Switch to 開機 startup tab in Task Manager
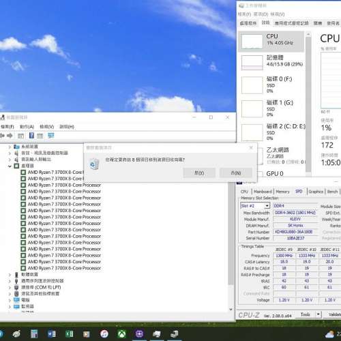341x341 pixels. tap(318, 23)
